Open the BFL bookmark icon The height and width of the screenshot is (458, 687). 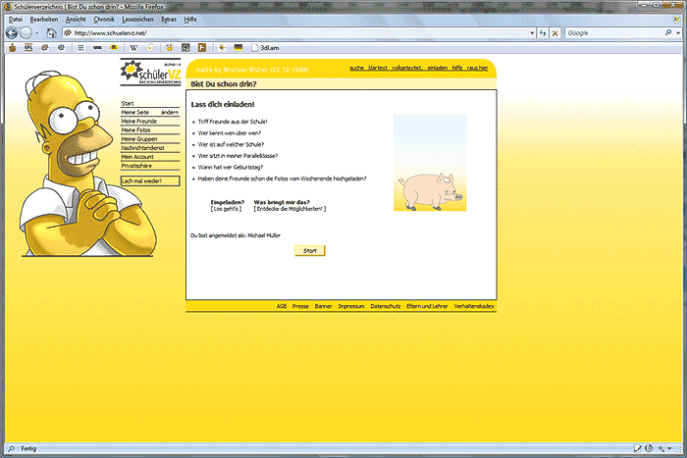(28, 48)
